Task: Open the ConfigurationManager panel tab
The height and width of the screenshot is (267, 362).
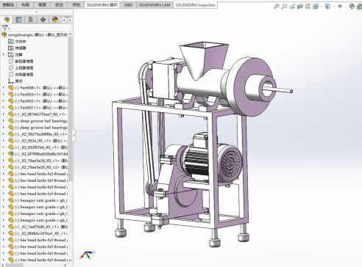Action: click(x=31, y=20)
